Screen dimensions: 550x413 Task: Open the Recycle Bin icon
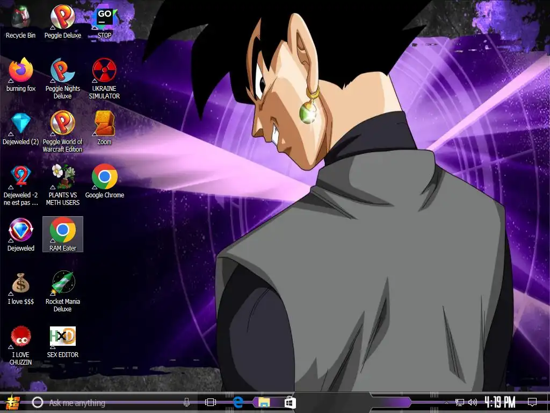20,22
